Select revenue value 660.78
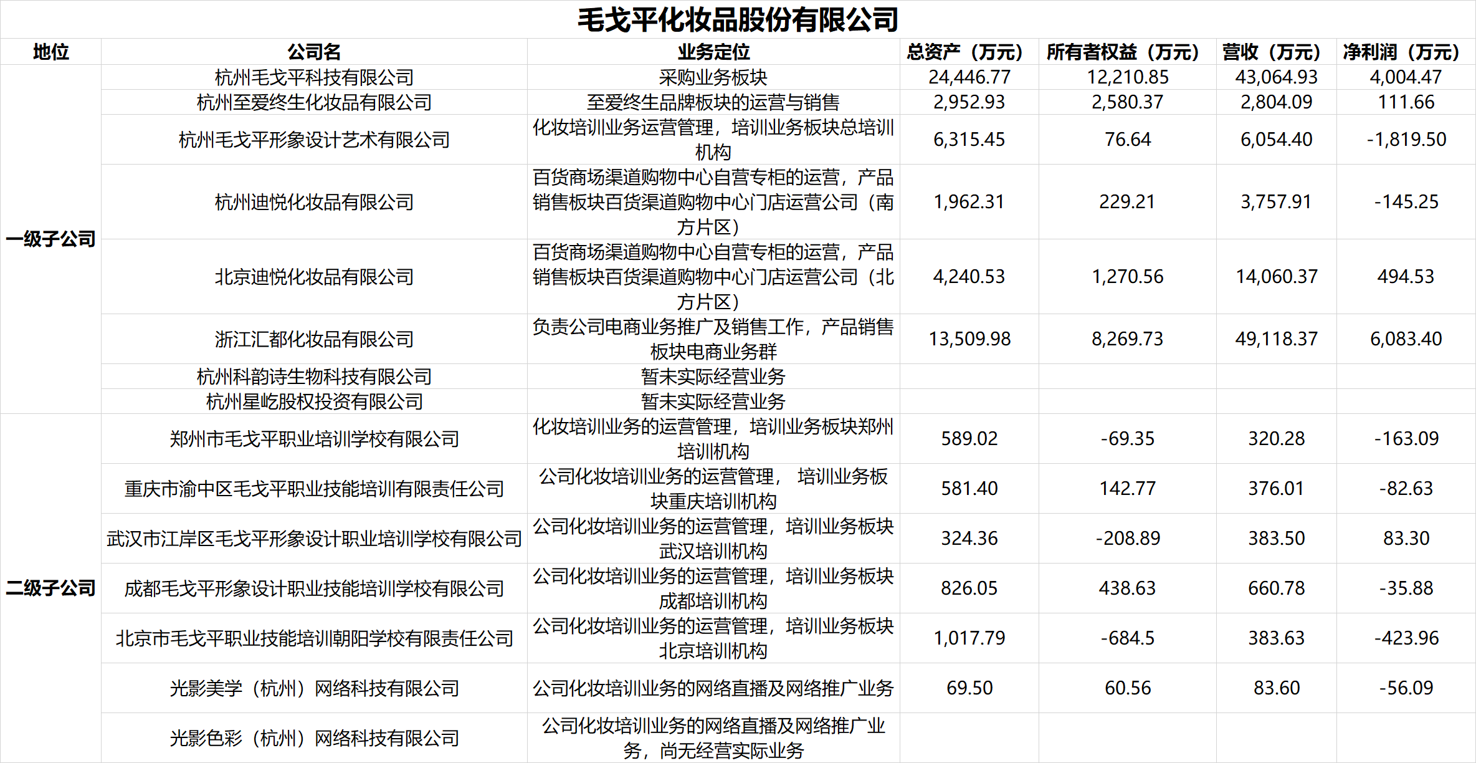Image resolution: width=1476 pixels, height=763 pixels. (x=1276, y=588)
